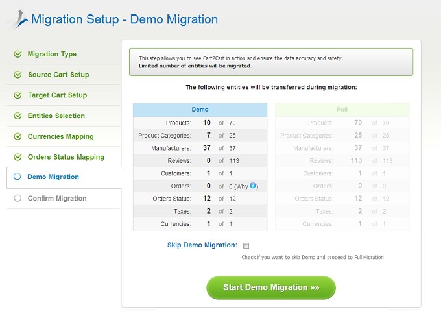The image size is (441, 318).
Task: Click the Reviews label in Demo table
Action: pyautogui.click(x=179, y=161)
